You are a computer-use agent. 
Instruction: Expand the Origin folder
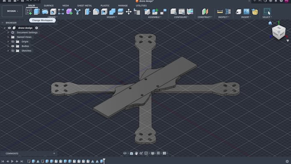pyautogui.click(x=8, y=42)
